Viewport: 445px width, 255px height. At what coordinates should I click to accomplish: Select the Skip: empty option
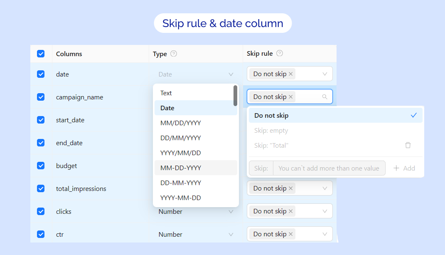pyautogui.click(x=271, y=131)
